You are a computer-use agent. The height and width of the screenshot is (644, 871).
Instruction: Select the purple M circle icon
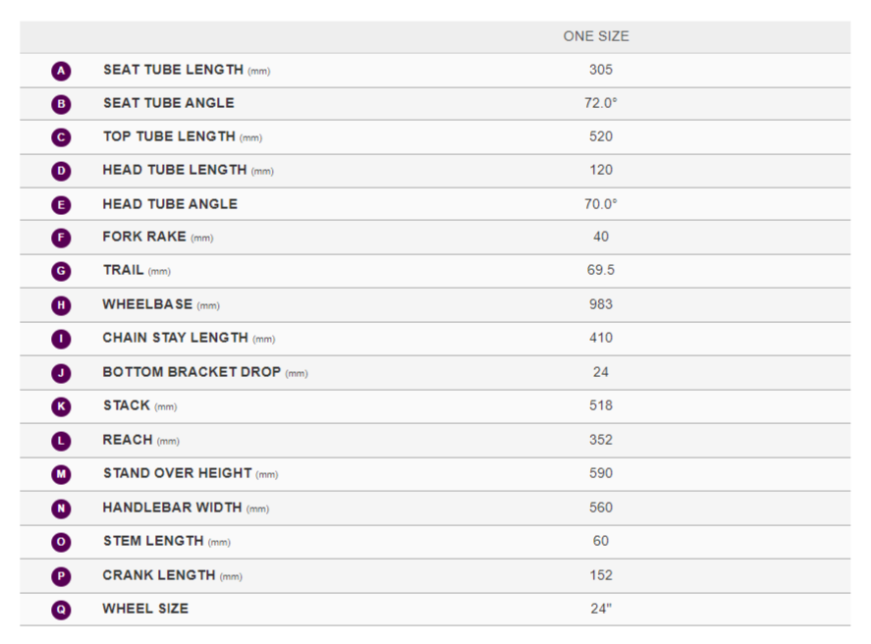point(62,474)
